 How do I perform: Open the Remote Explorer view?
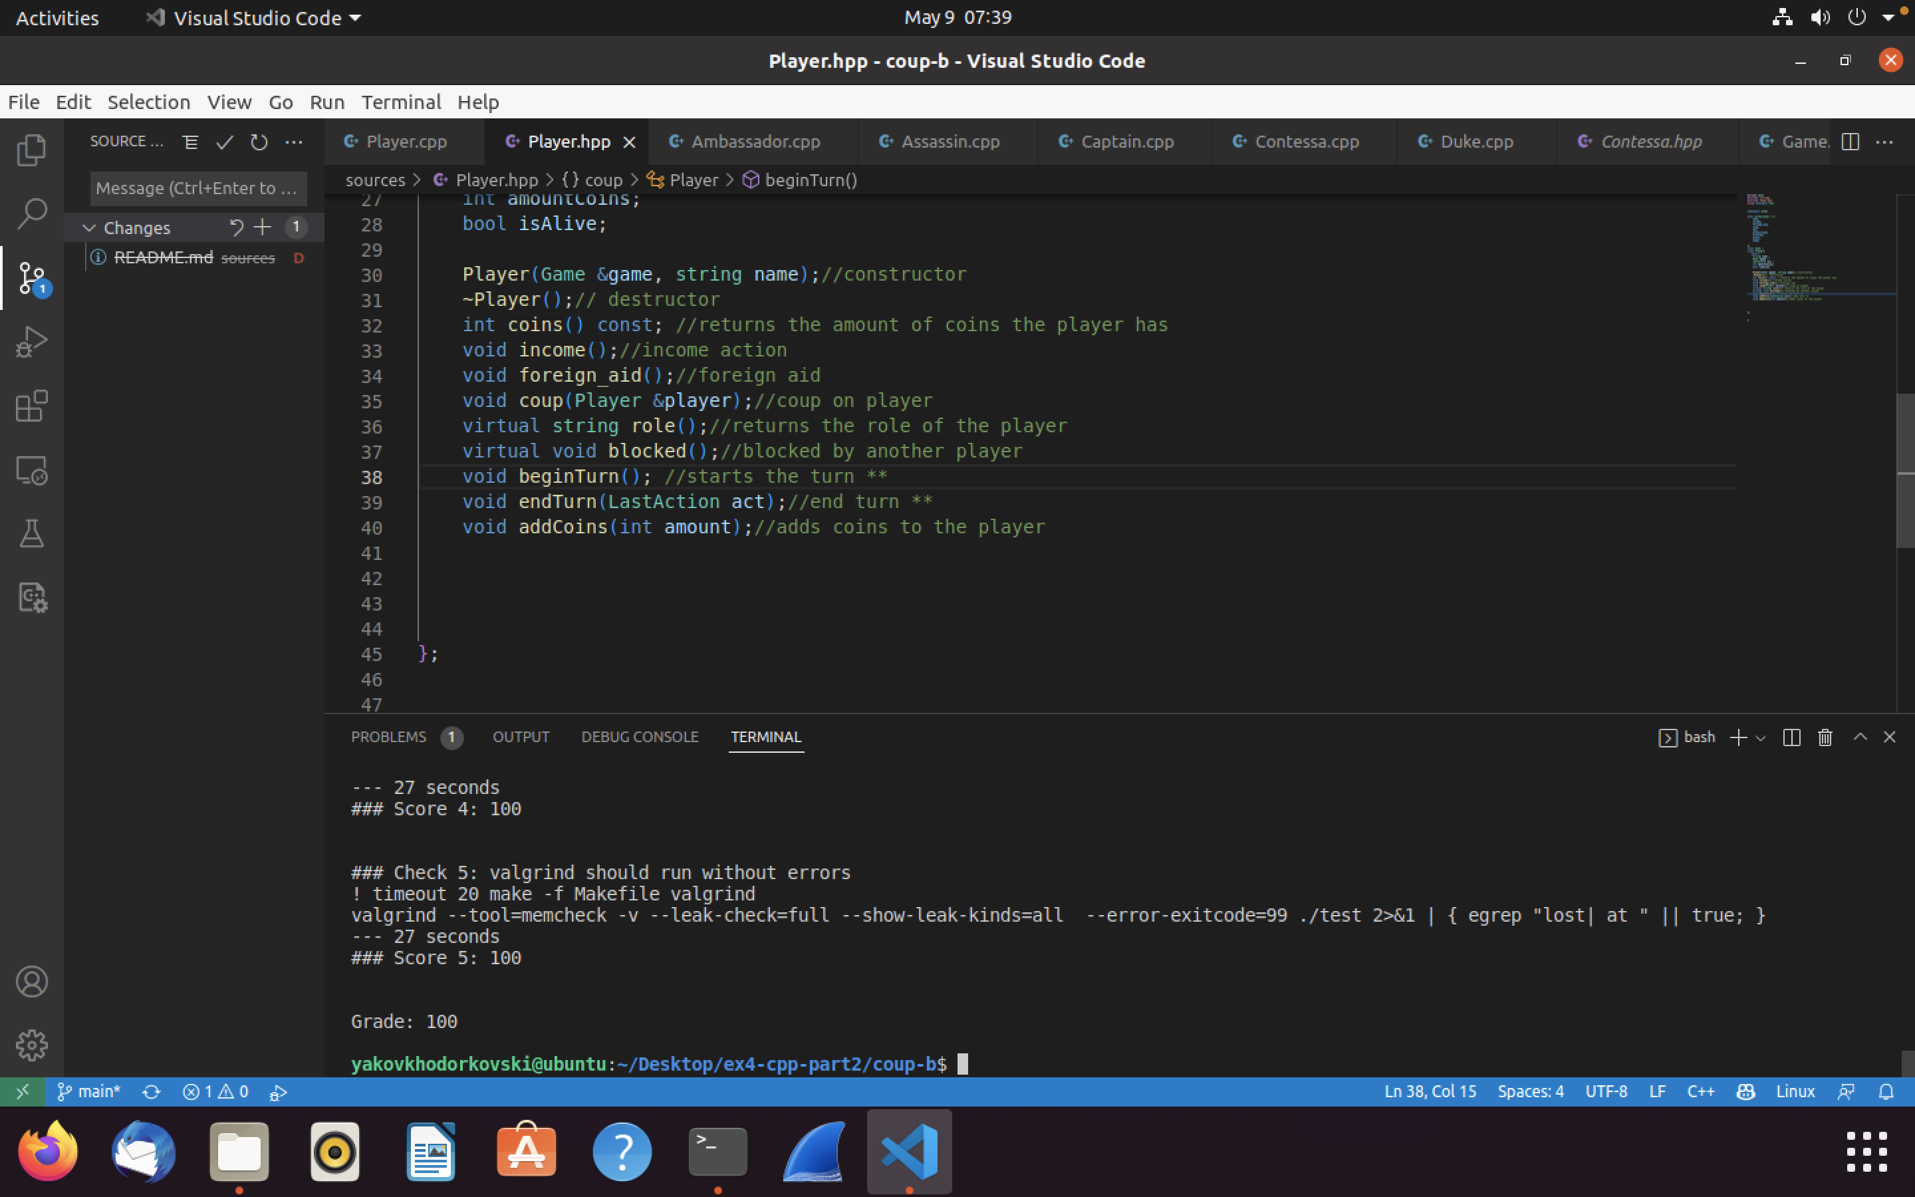[x=32, y=469]
